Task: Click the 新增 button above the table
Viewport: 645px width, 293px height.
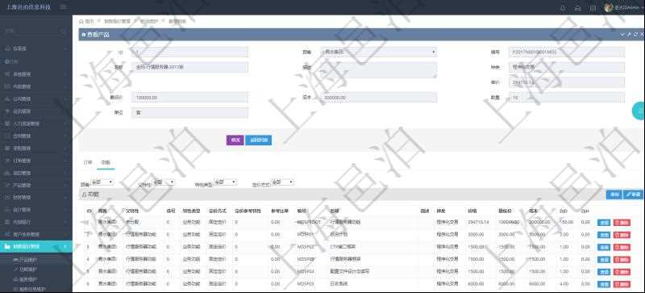Action: tap(633, 194)
